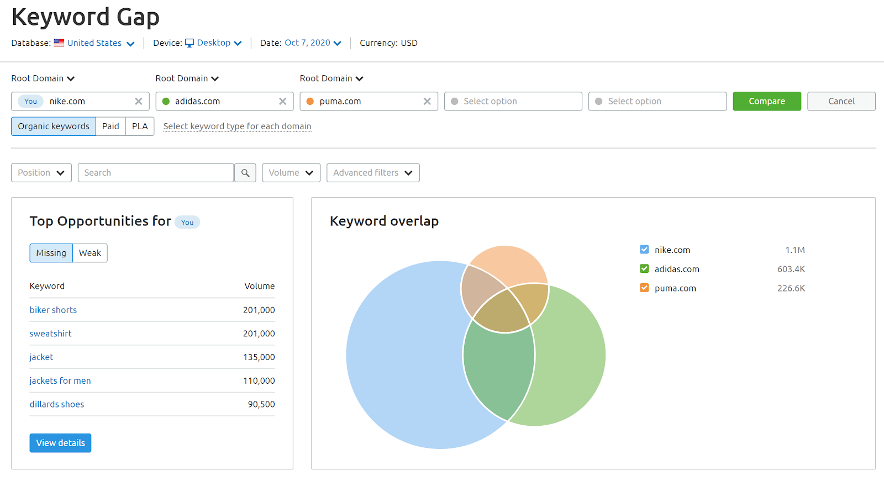
Task: Click the 110,000 volume value
Action: 259,380
